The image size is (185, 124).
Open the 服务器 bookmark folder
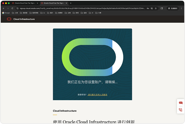pyautogui.click(x=24, y=13)
